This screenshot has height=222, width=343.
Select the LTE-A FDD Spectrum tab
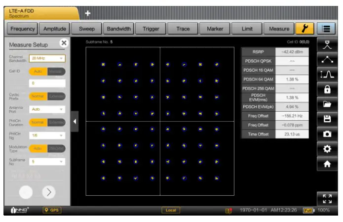(x=41, y=13)
